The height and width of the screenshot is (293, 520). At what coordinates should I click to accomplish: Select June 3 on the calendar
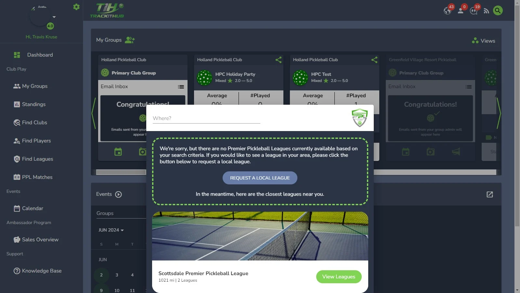click(x=117, y=275)
